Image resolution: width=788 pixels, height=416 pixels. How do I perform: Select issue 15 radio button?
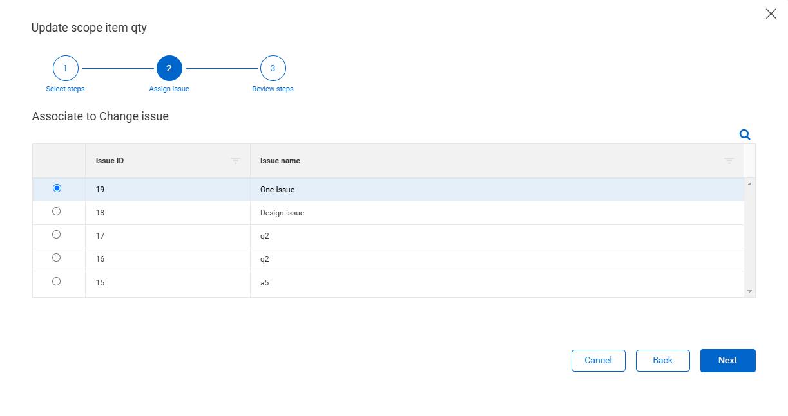pyautogui.click(x=57, y=282)
